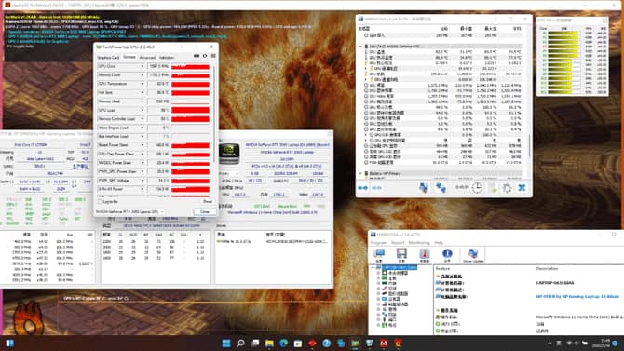Switch to GPU-Z Graphics Card tab

coord(108,58)
